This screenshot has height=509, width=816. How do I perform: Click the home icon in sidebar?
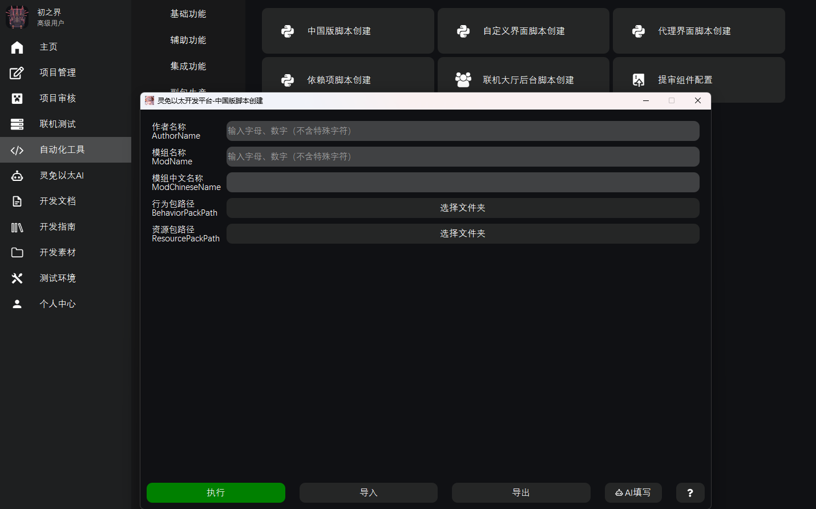point(17,47)
